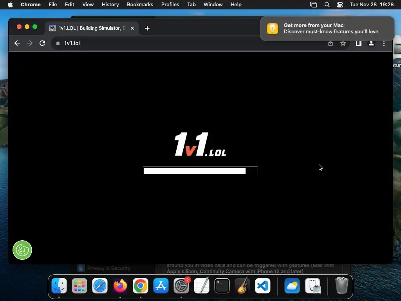Open the View menu

point(88,5)
